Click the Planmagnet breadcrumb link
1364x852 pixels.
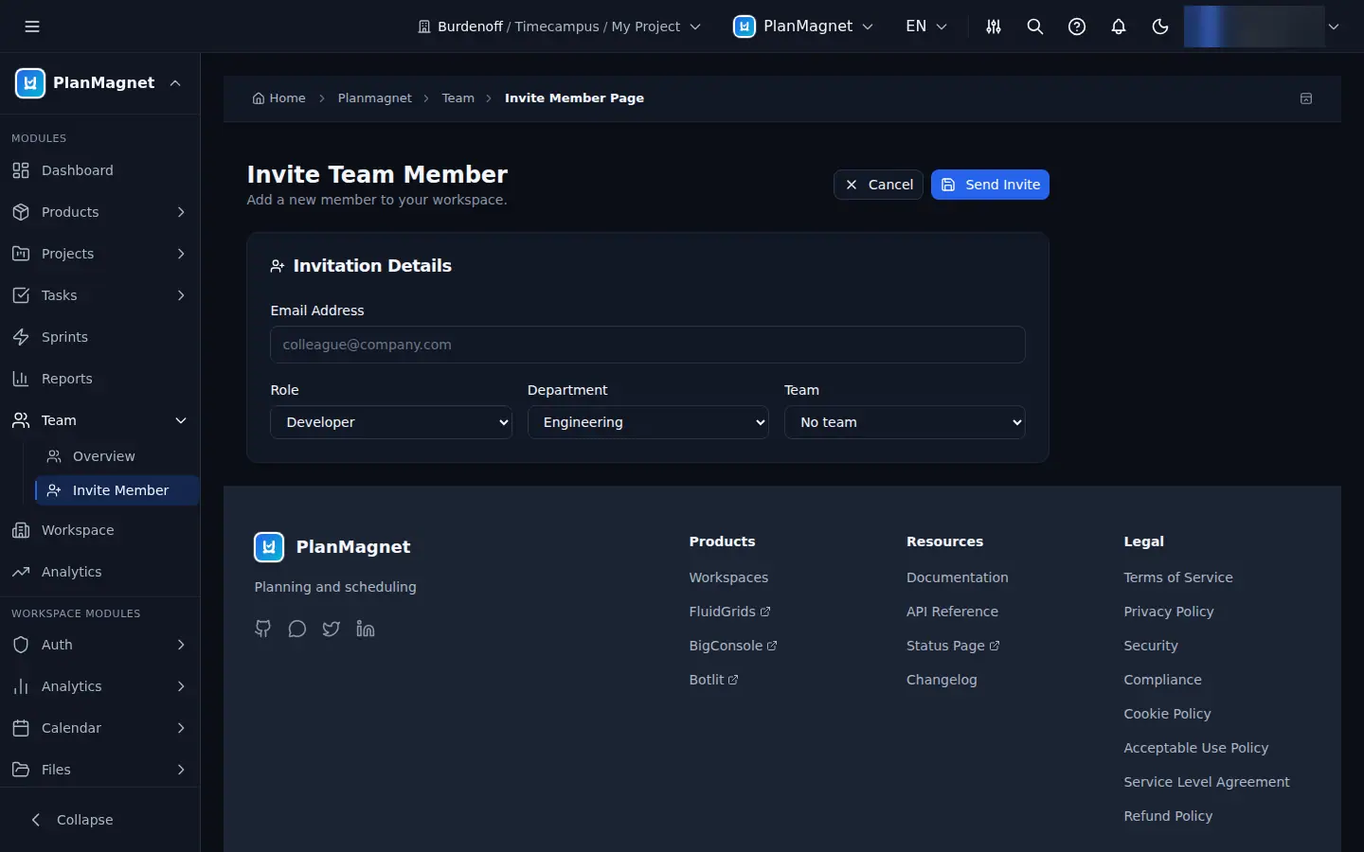tap(374, 98)
